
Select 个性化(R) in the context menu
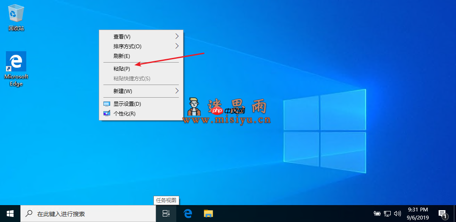click(142, 113)
